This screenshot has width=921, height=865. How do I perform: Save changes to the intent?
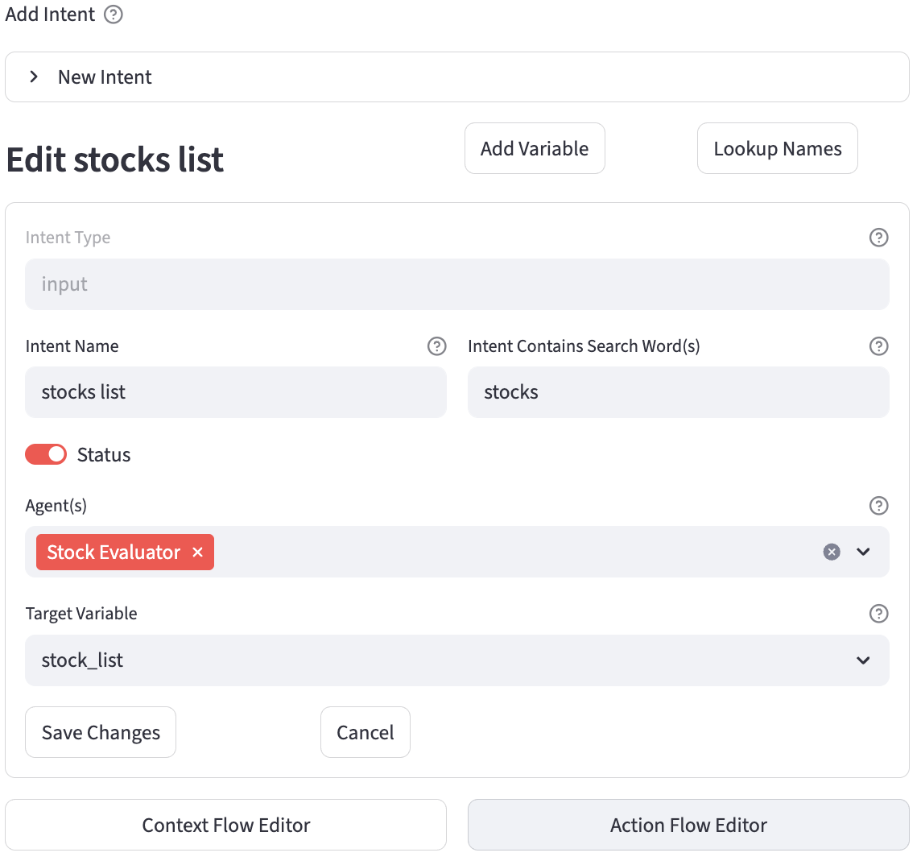pyautogui.click(x=101, y=732)
